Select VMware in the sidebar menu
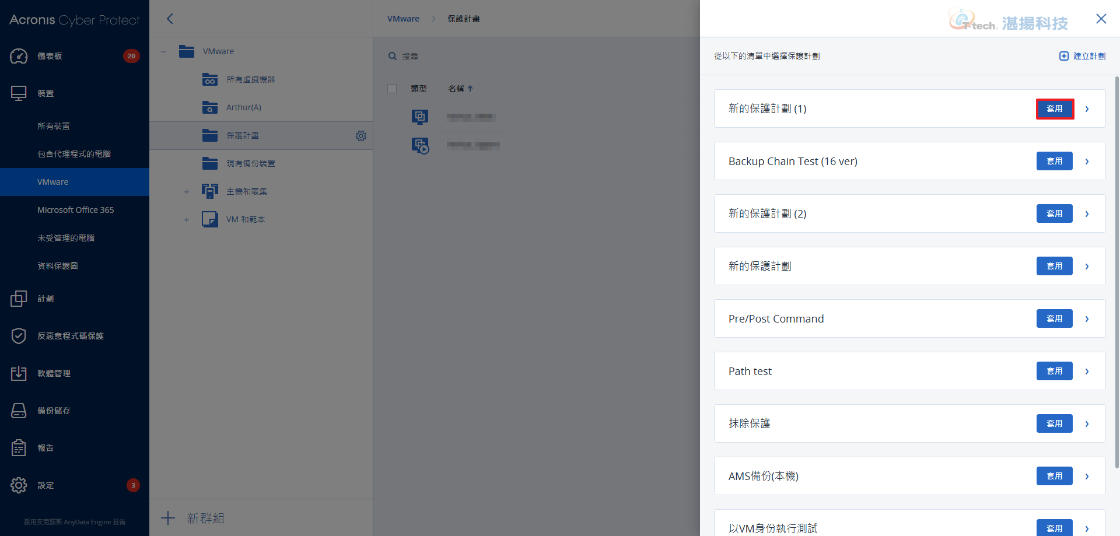The width and height of the screenshot is (1120, 536). (x=75, y=182)
